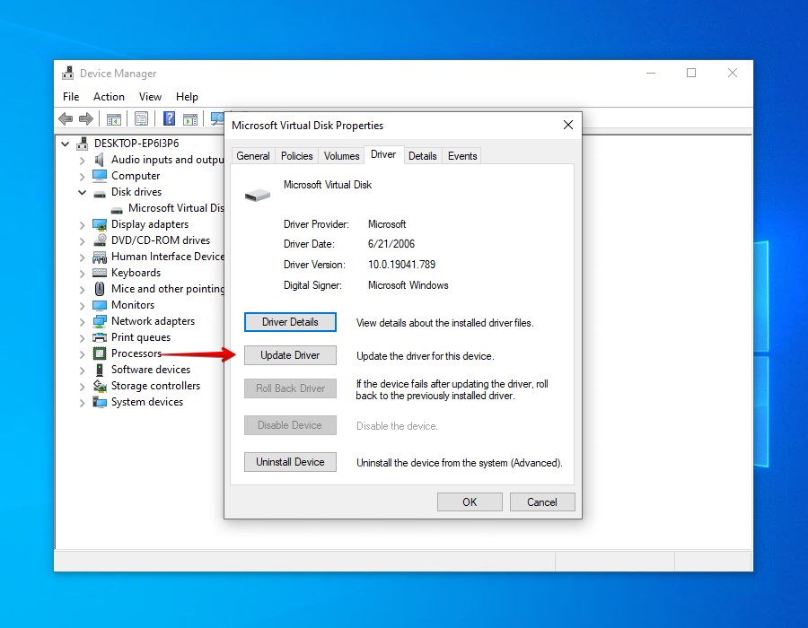Image resolution: width=808 pixels, height=628 pixels.
Task: Expand the DVD/CD-ROM drives node
Action: [x=82, y=241]
